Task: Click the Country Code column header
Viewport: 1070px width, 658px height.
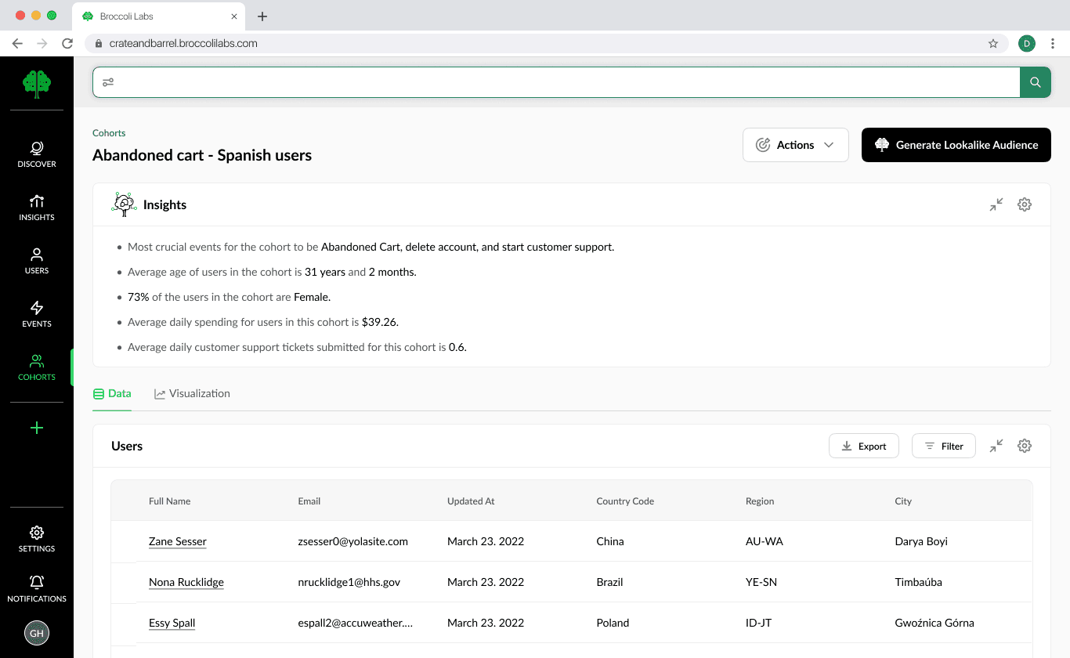Action: point(625,501)
